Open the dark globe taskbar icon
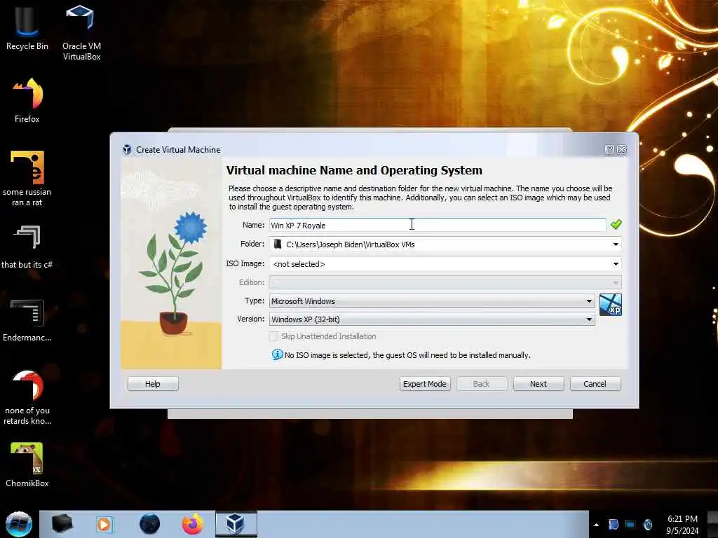This screenshot has height=538, width=718. pyautogui.click(x=149, y=524)
